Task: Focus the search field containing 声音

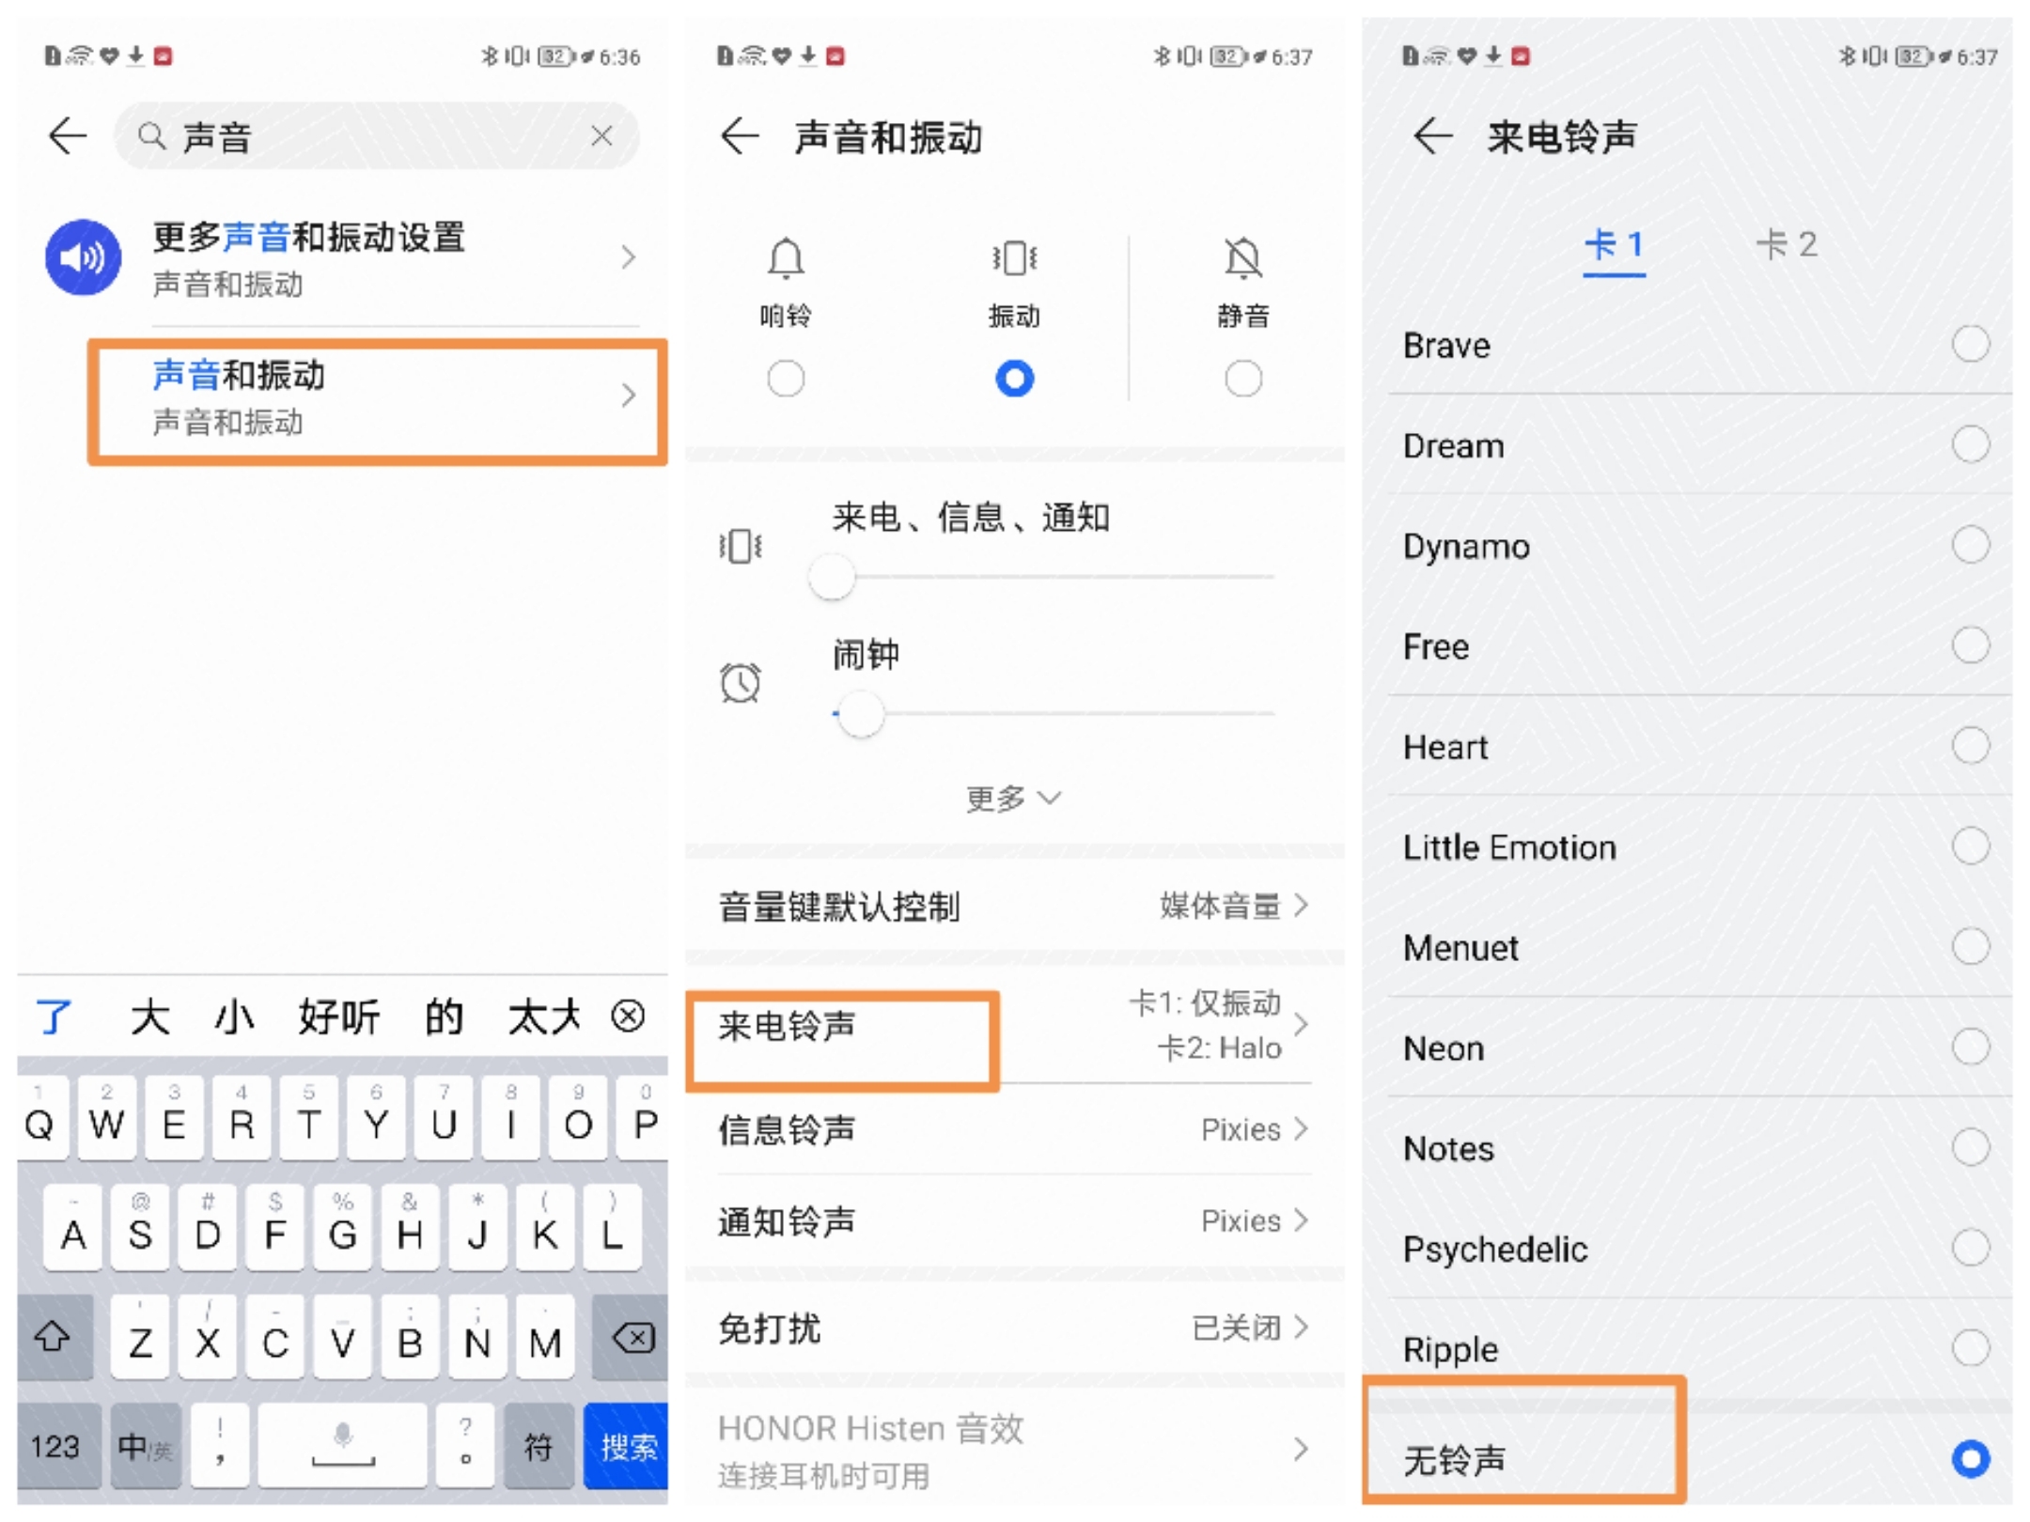Action: point(376,137)
